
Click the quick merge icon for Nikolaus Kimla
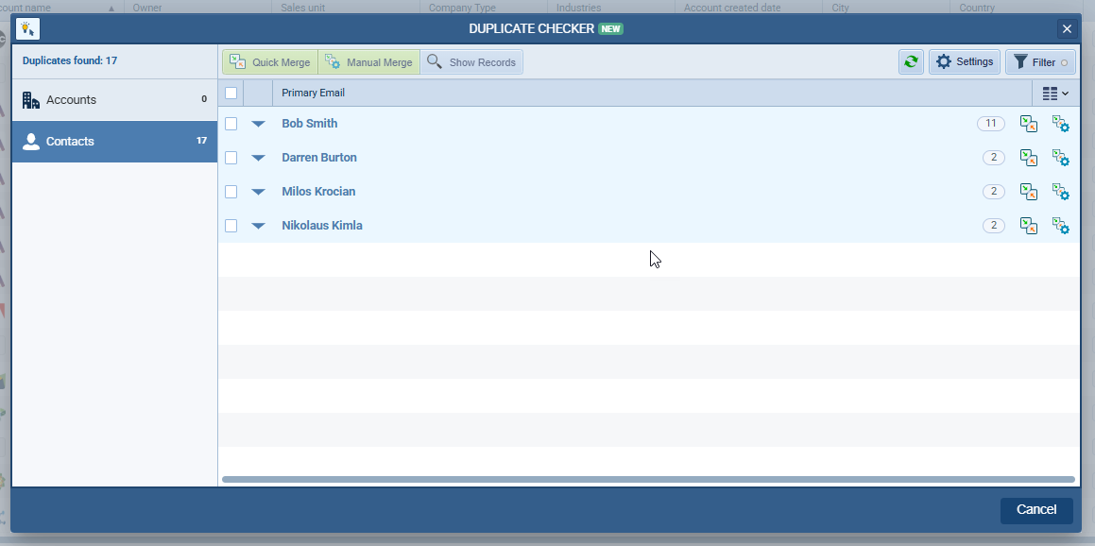pos(1029,226)
